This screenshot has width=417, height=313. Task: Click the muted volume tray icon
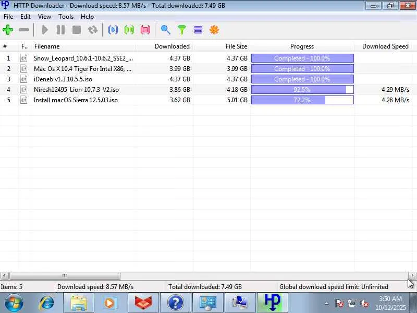(364, 303)
